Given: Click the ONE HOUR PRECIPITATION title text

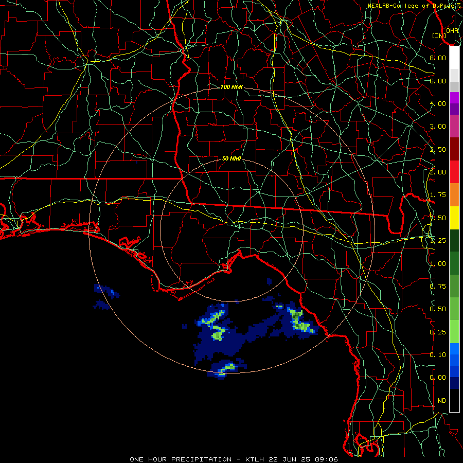Looking at the screenshot, I should pos(181,459).
